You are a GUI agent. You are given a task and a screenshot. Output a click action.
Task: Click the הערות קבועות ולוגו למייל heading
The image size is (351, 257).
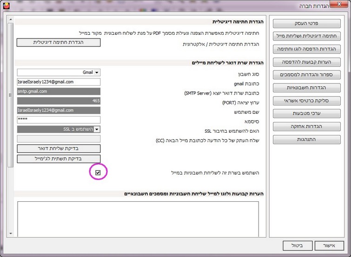(194, 194)
